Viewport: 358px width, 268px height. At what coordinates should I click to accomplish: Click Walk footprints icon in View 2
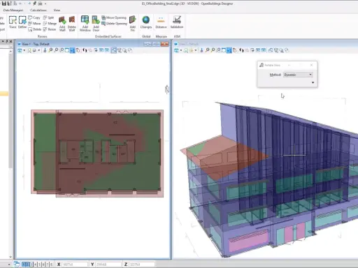[x=241, y=50]
